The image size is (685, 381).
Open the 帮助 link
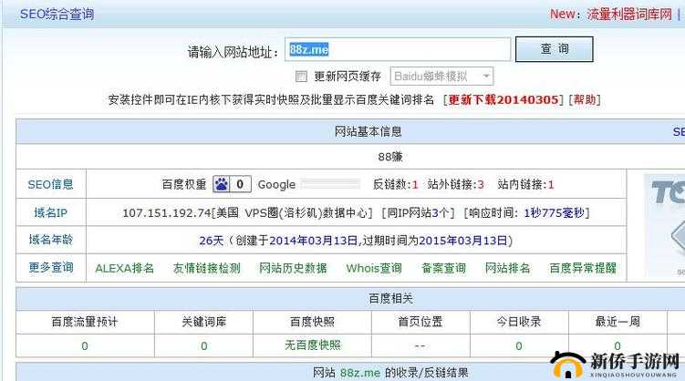pos(585,99)
